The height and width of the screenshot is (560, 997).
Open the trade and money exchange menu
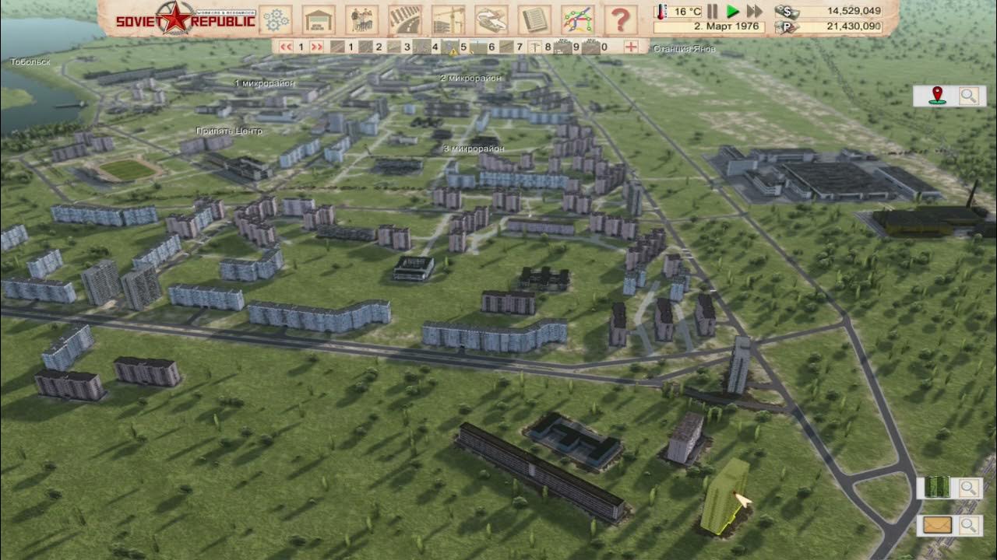pos(491,19)
